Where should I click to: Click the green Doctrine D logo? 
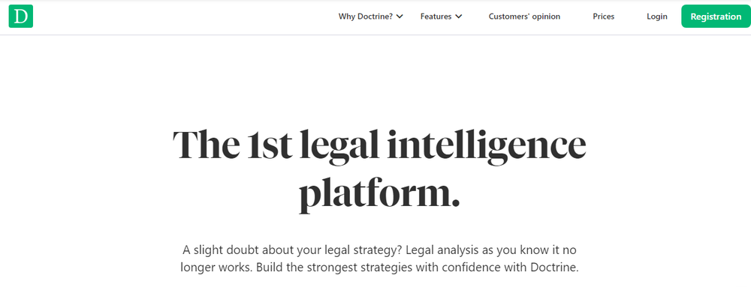coord(20,16)
